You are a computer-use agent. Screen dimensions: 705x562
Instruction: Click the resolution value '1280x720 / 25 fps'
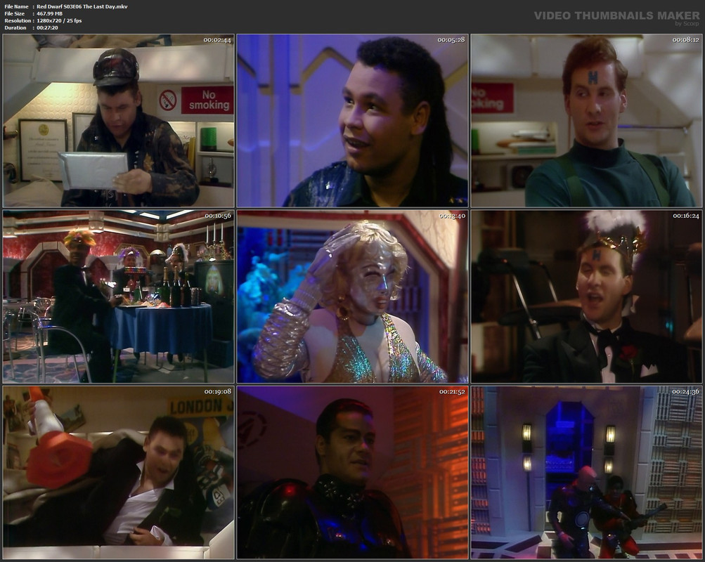tap(59, 20)
